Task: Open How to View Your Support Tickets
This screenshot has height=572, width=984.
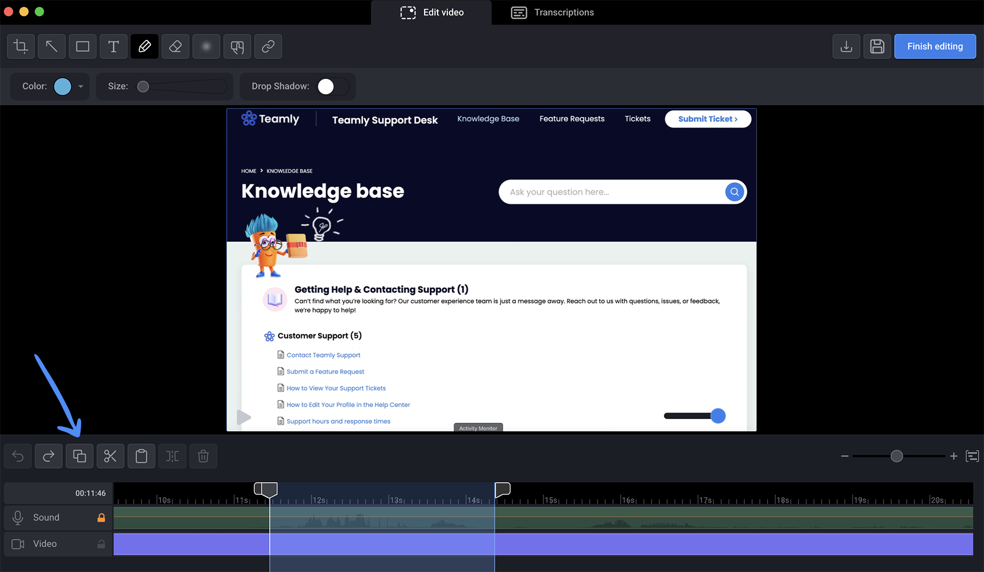Action: 336,388
